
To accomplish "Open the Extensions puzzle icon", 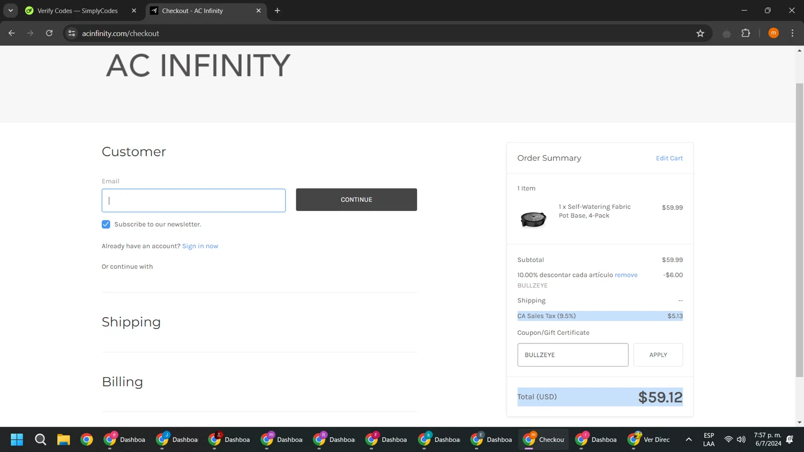I will coord(746,33).
